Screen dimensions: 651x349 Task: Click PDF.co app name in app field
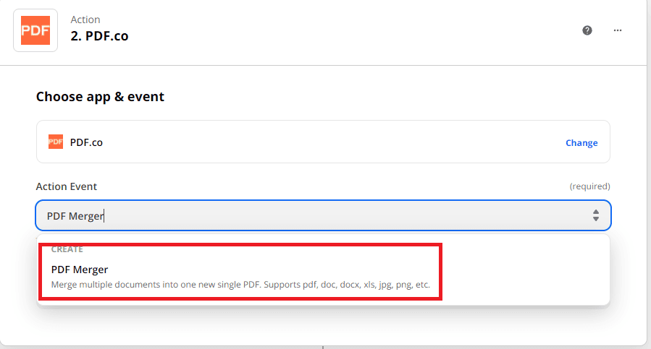click(x=86, y=142)
